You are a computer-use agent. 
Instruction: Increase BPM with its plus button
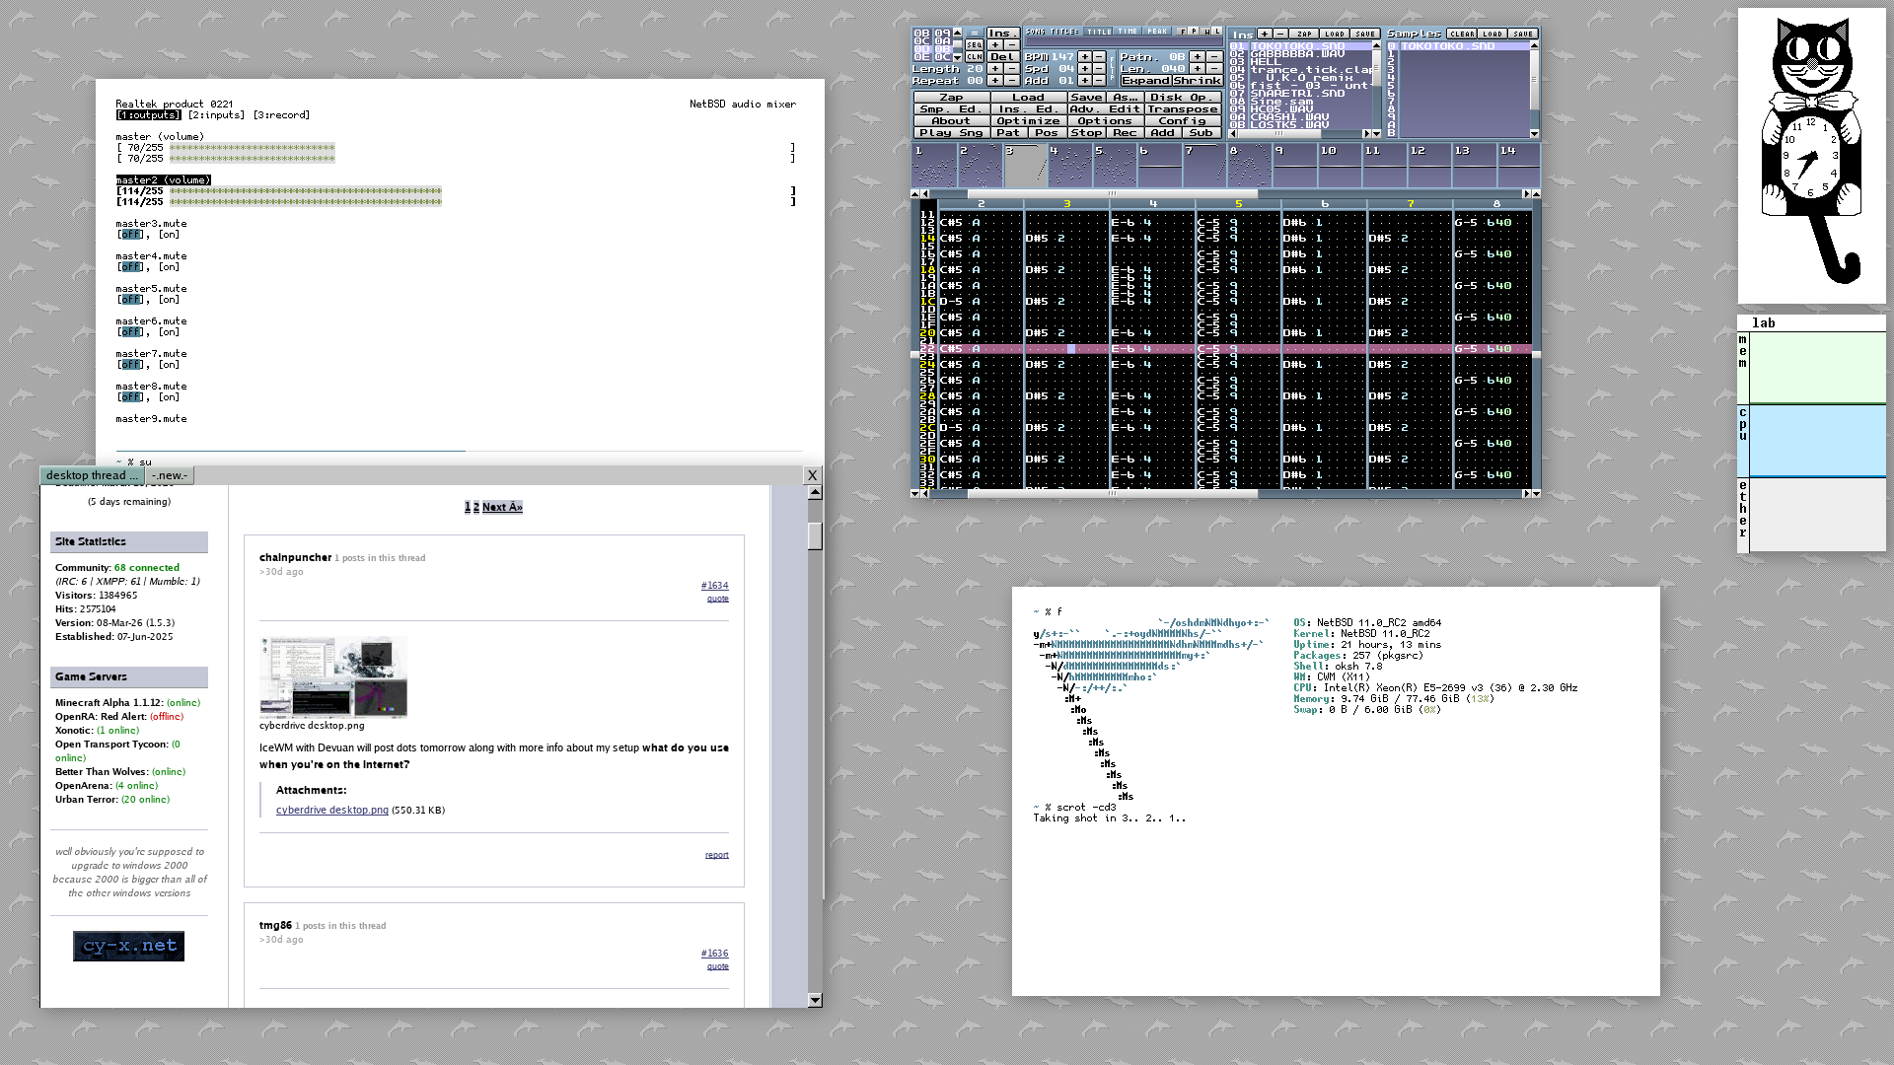coord(1084,57)
